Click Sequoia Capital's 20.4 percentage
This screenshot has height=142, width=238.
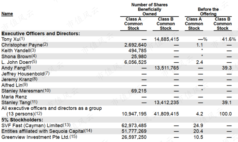pyautogui.click(x=198, y=131)
